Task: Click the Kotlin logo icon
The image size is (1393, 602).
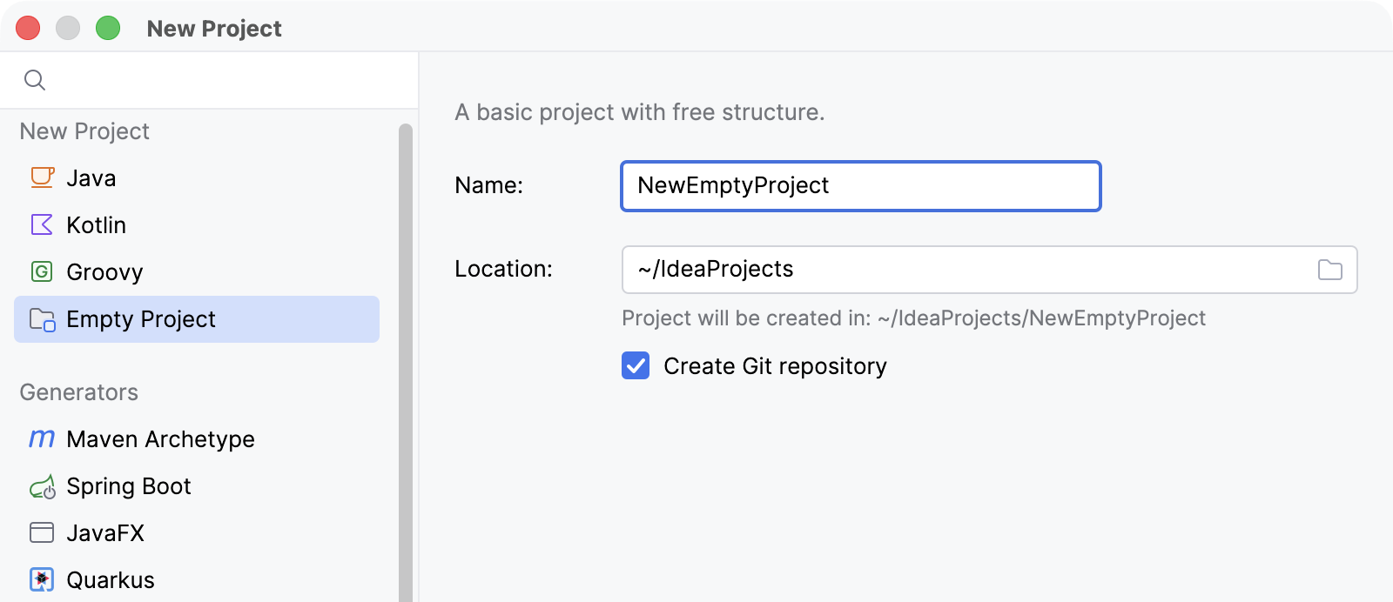Action: click(42, 224)
